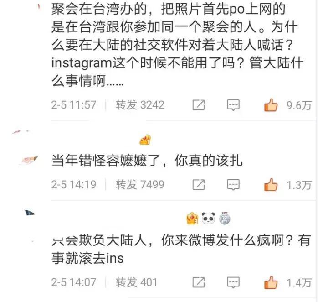Open share icon on 14:07 comment
The width and height of the screenshot is (318, 302).
(x=199, y=282)
